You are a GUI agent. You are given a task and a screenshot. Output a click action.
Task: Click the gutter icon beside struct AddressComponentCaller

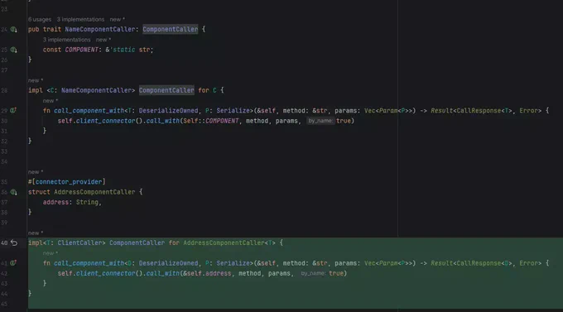[x=13, y=193]
